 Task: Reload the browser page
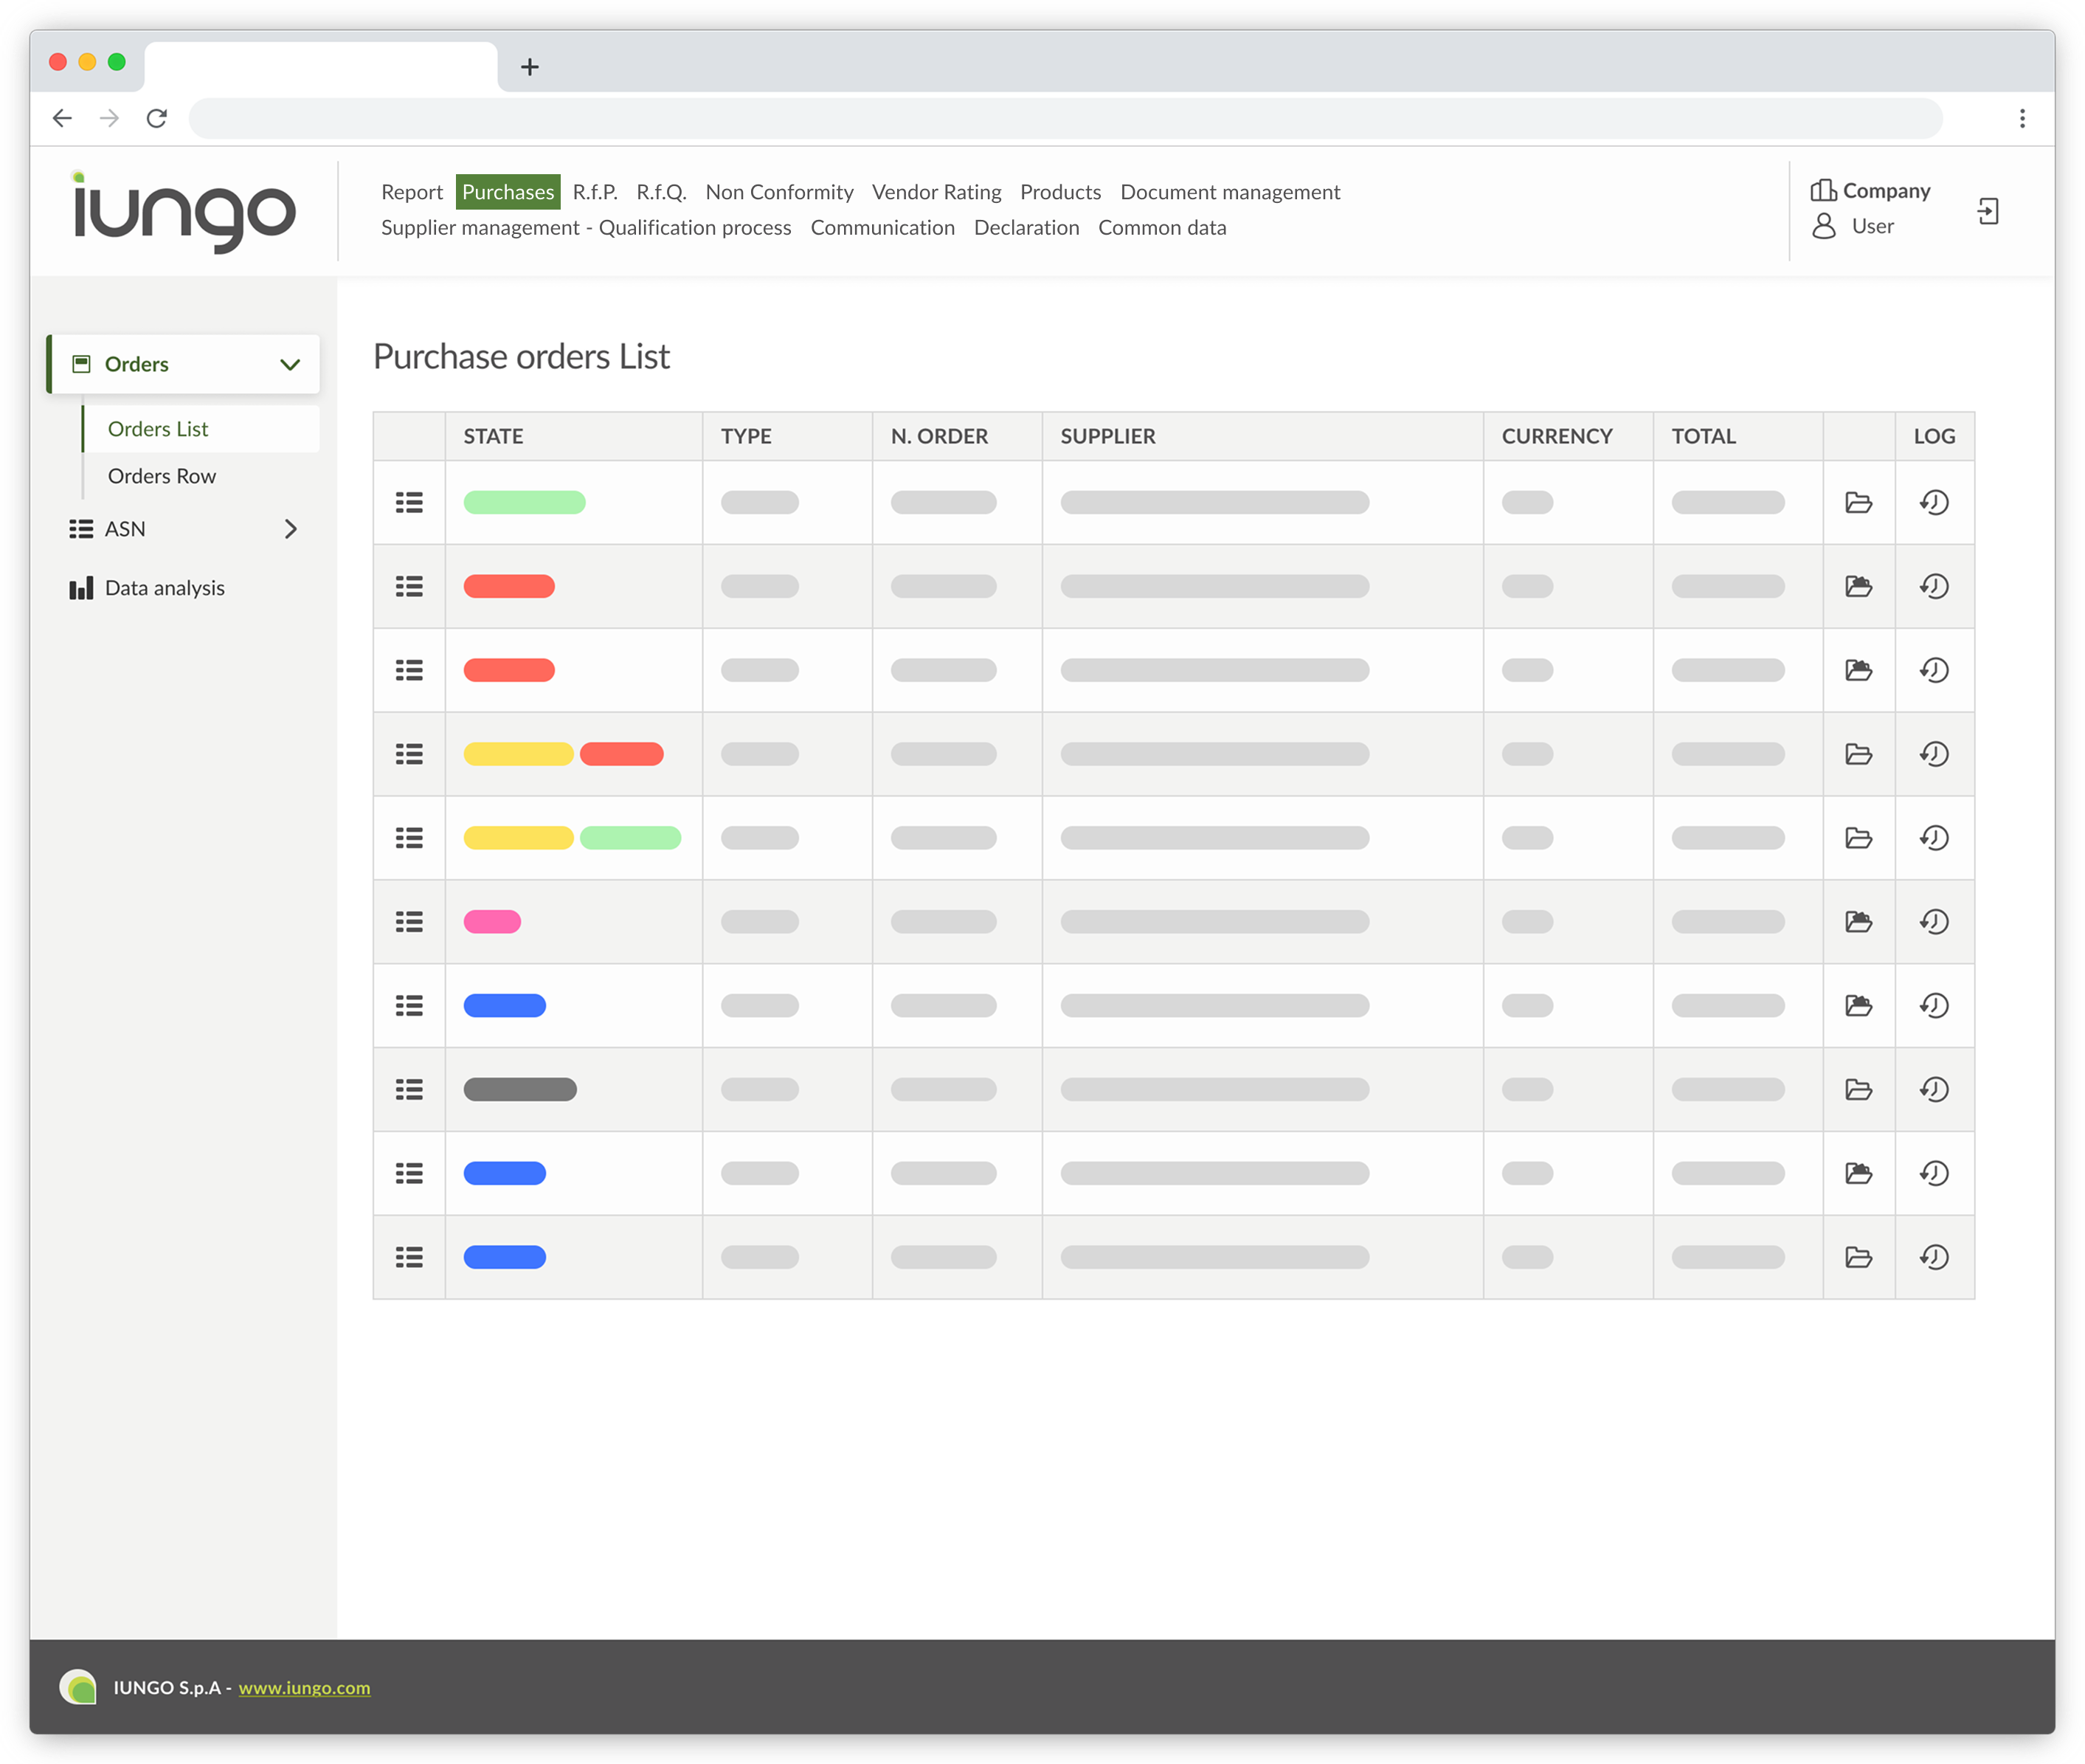(157, 118)
